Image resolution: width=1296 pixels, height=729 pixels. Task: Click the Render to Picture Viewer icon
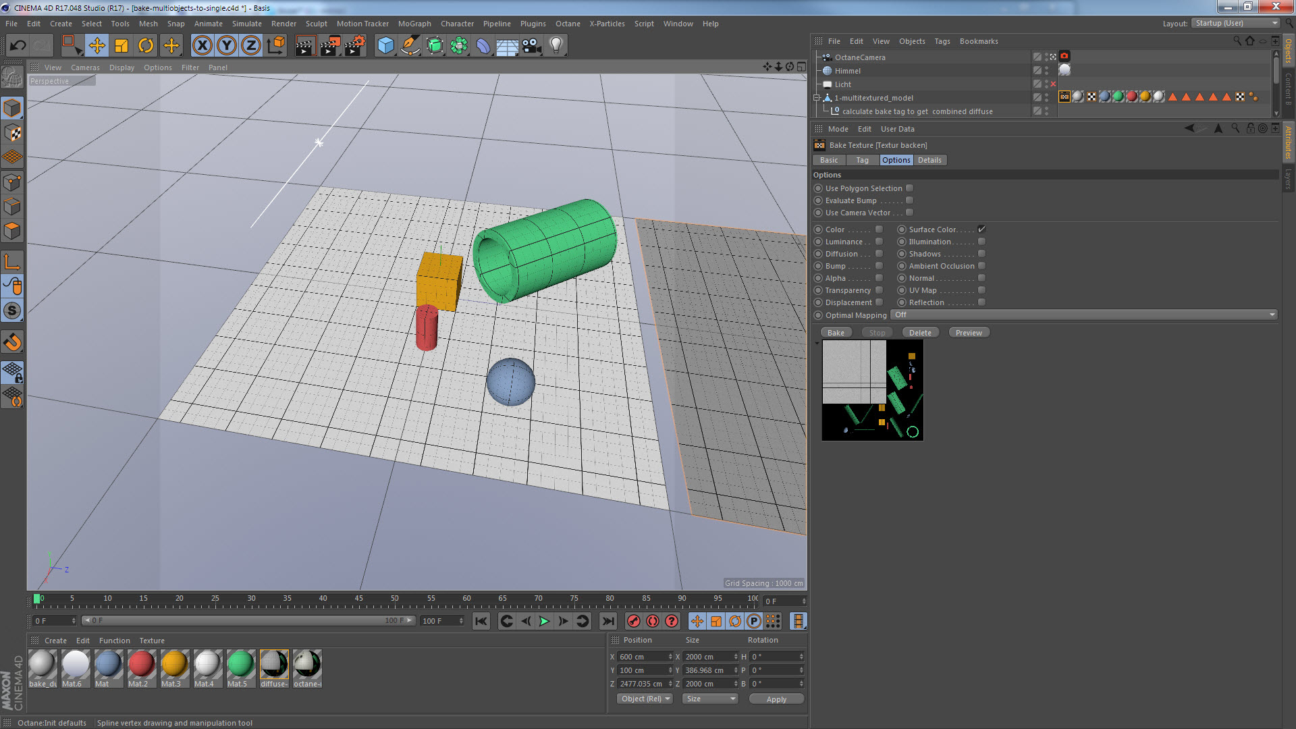[x=329, y=46]
